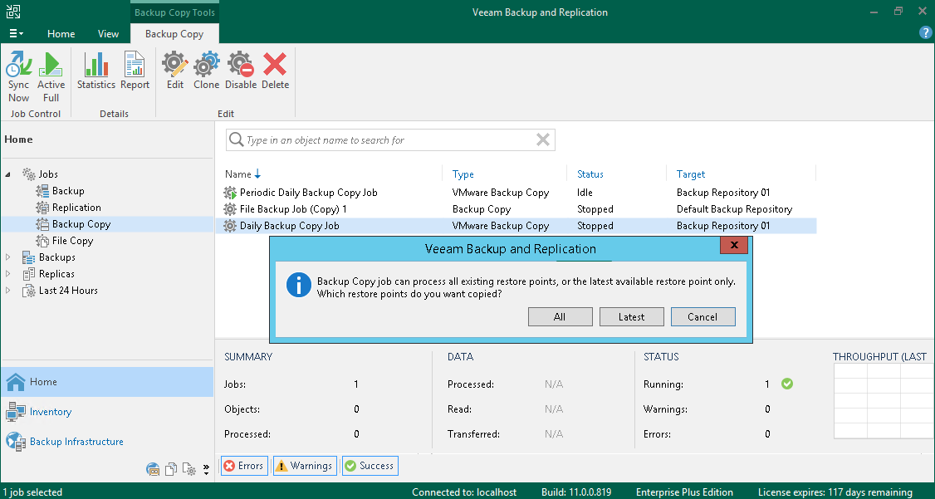Clear the search box with the X
Viewport: 935px width, 499px height.
[542, 140]
